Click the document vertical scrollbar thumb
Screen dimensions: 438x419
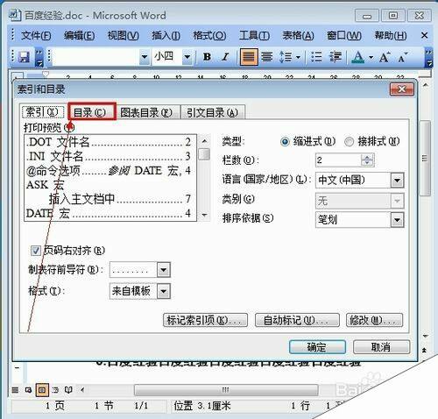coord(425,159)
